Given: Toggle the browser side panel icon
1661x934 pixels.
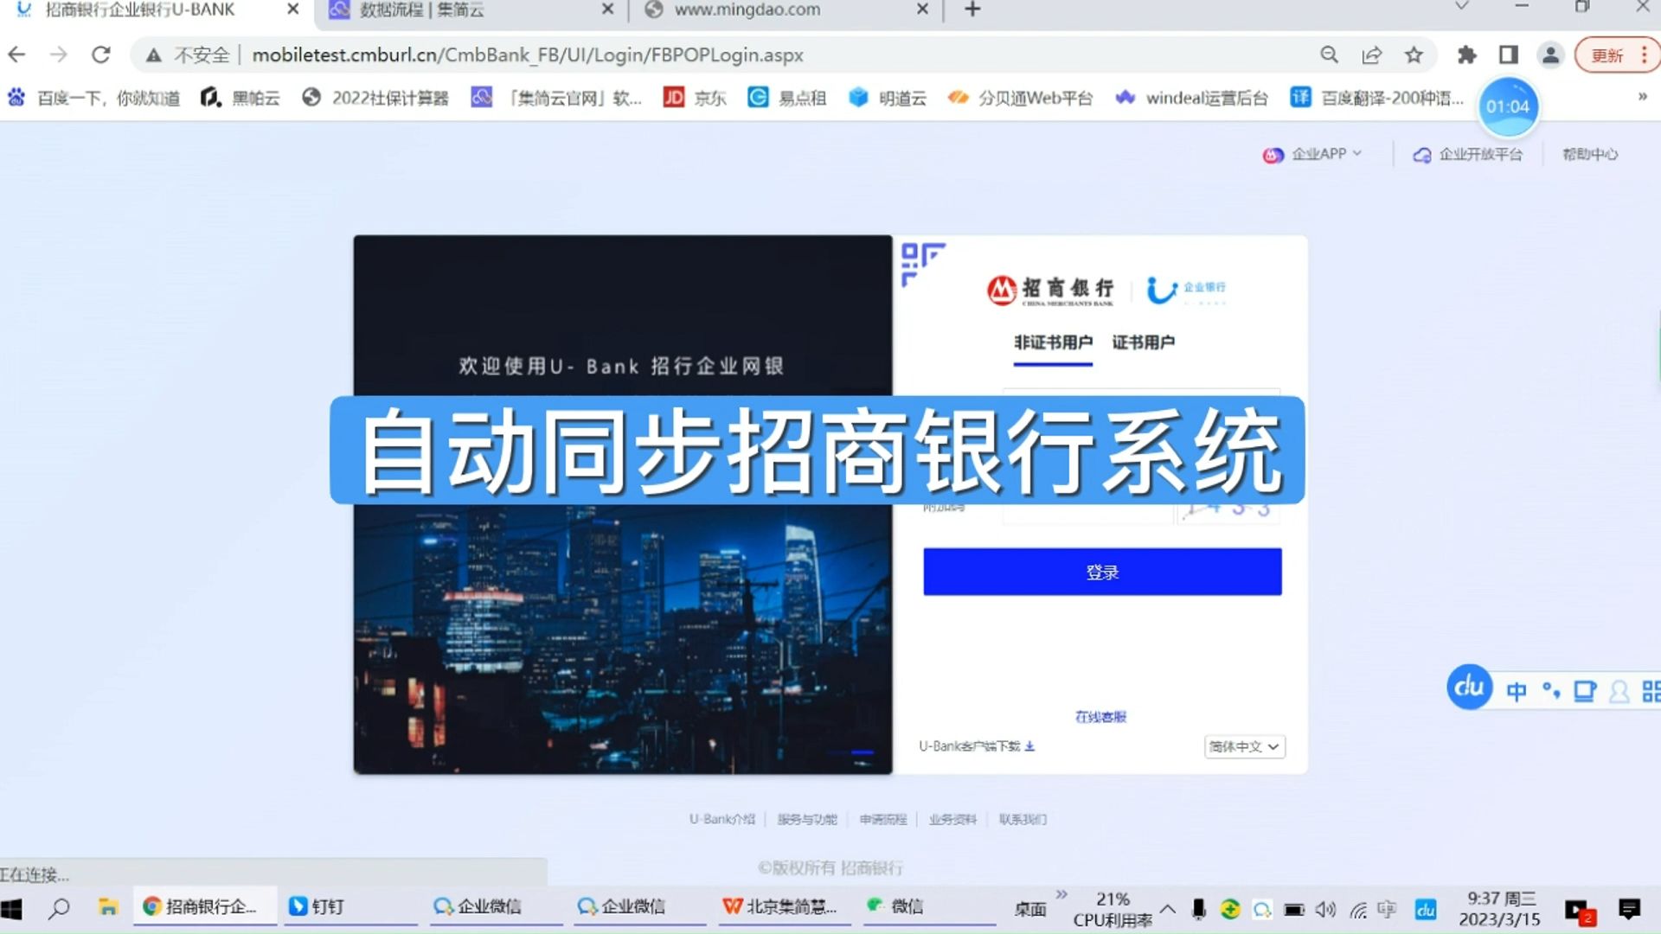Looking at the screenshot, I should click(x=1509, y=55).
